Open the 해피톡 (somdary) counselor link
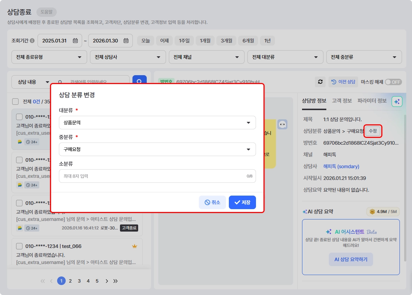412x295 pixels. click(x=341, y=166)
